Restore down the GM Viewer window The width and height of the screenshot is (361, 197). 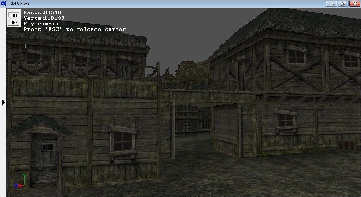(343, 4)
